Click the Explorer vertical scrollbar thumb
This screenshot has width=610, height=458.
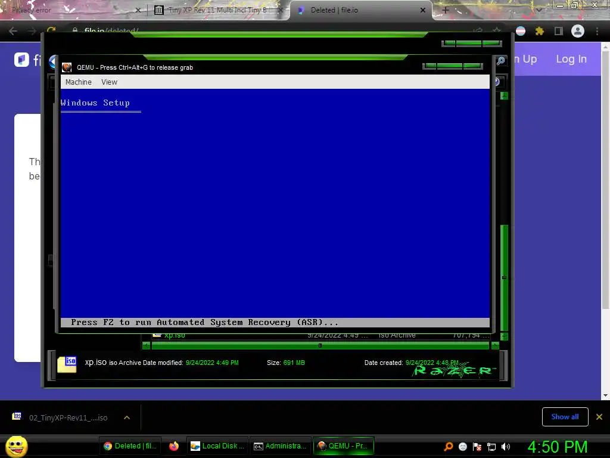coord(504,278)
